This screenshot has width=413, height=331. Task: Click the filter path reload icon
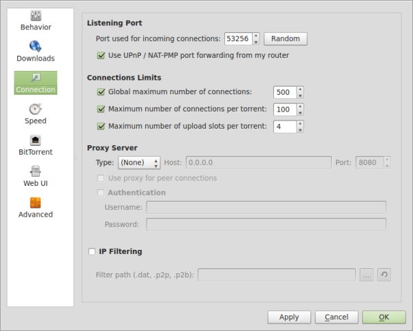tap(385, 275)
